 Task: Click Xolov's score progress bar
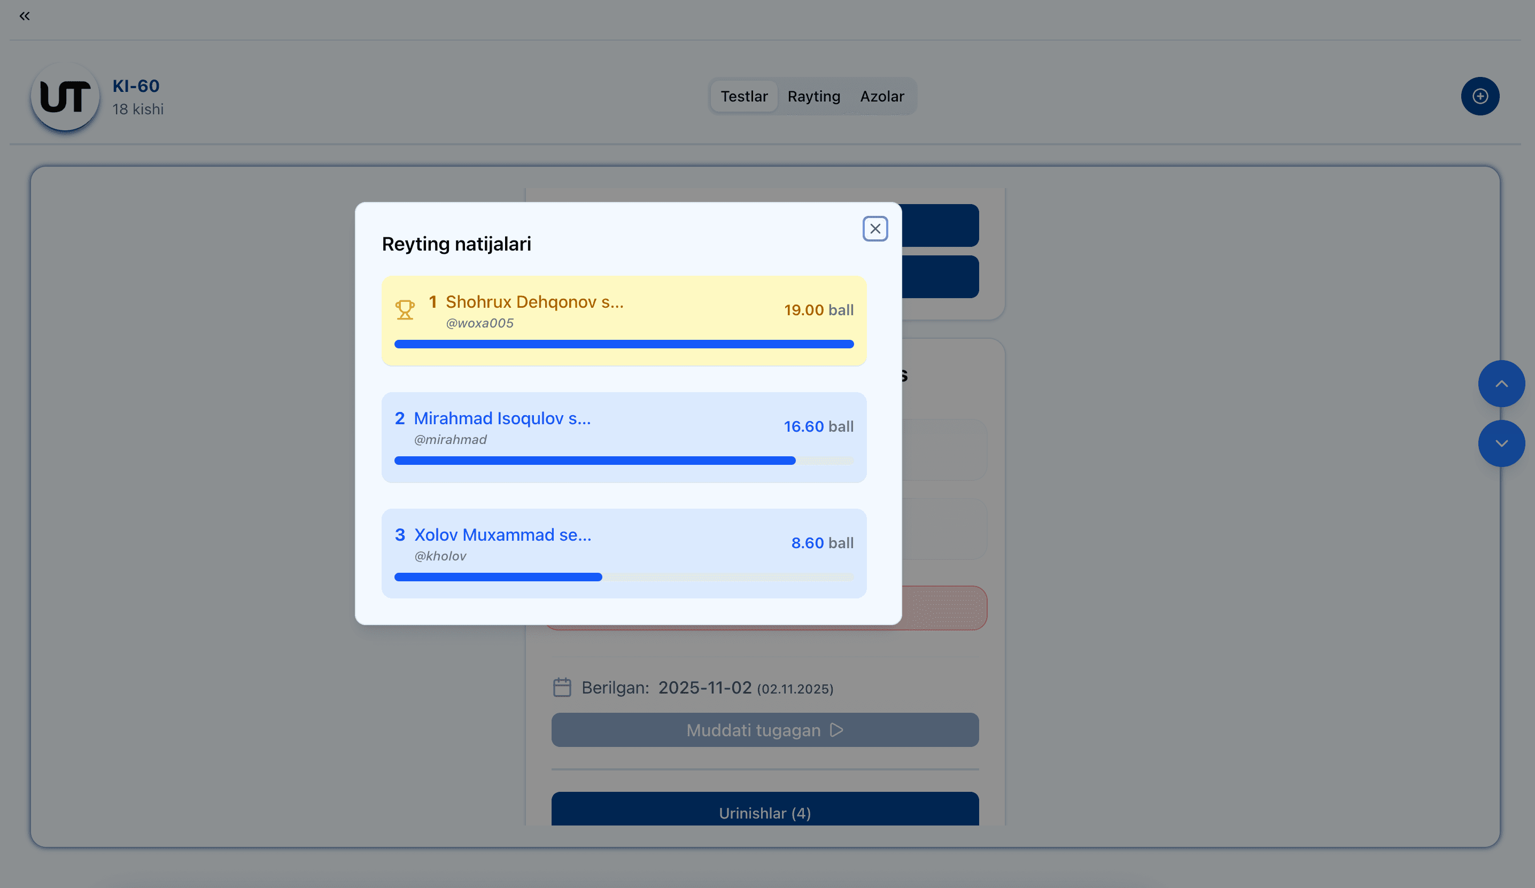click(x=624, y=577)
